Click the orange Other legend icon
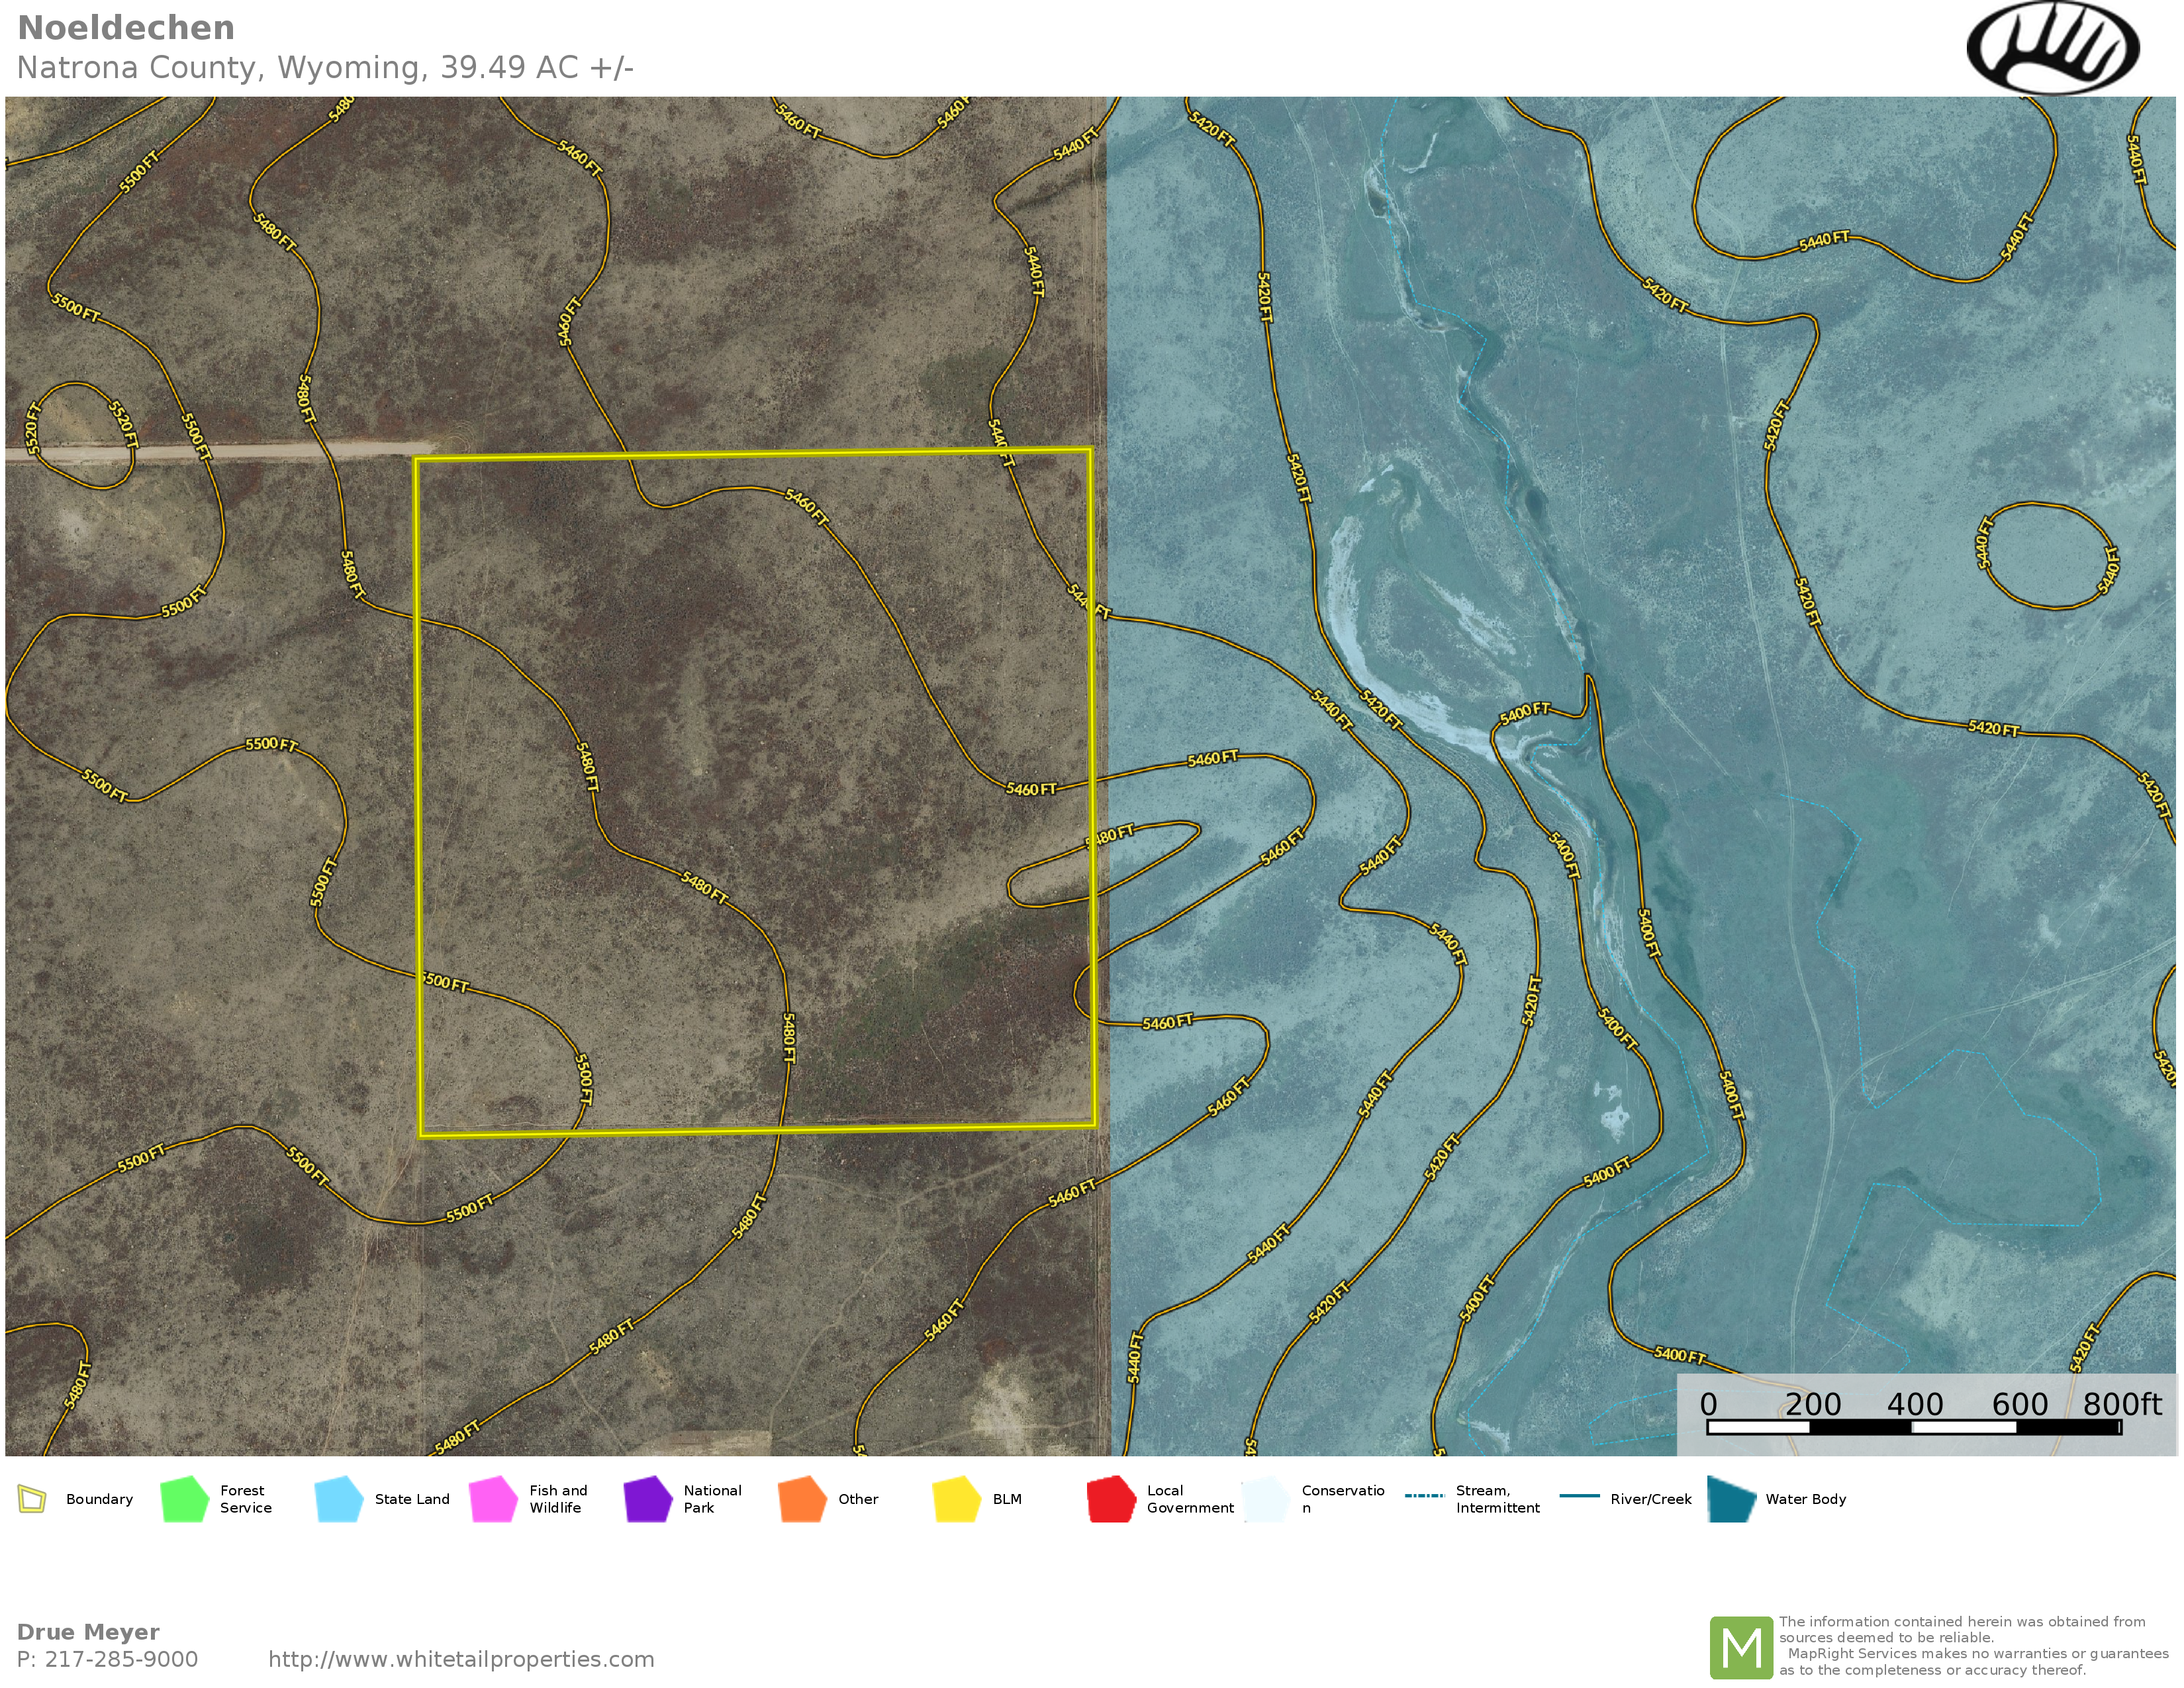 tap(802, 1499)
